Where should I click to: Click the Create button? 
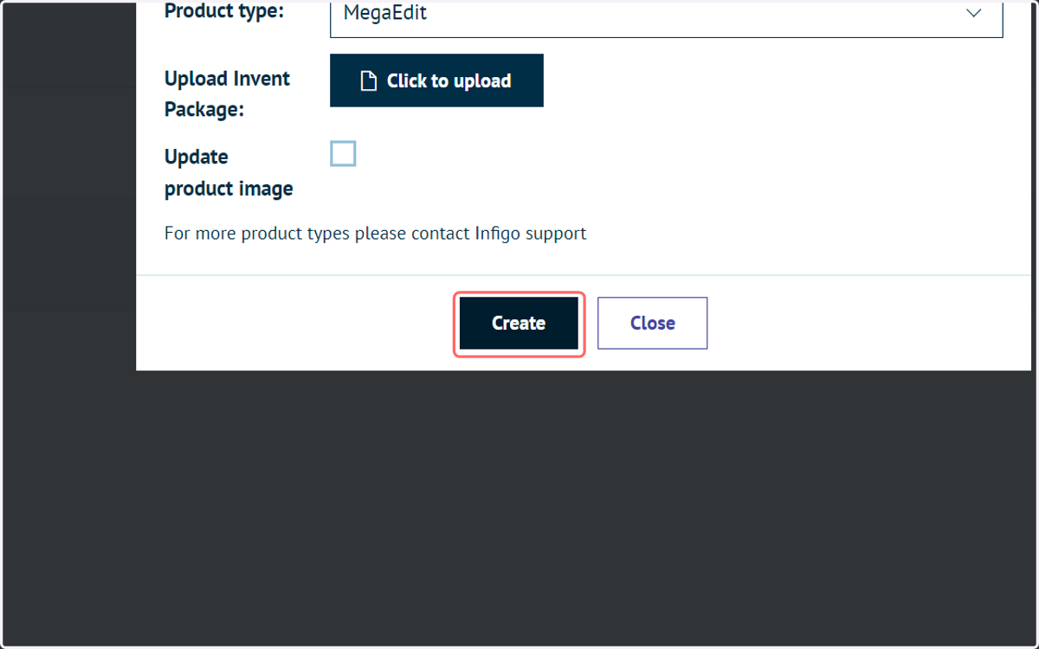pos(519,324)
